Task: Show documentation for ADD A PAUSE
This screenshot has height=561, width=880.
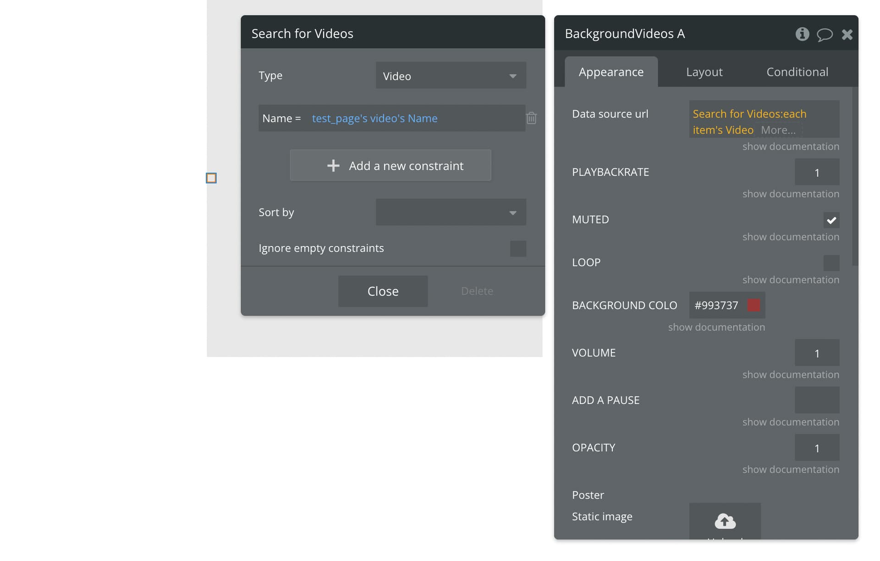Action: click(x=791, y=422)
